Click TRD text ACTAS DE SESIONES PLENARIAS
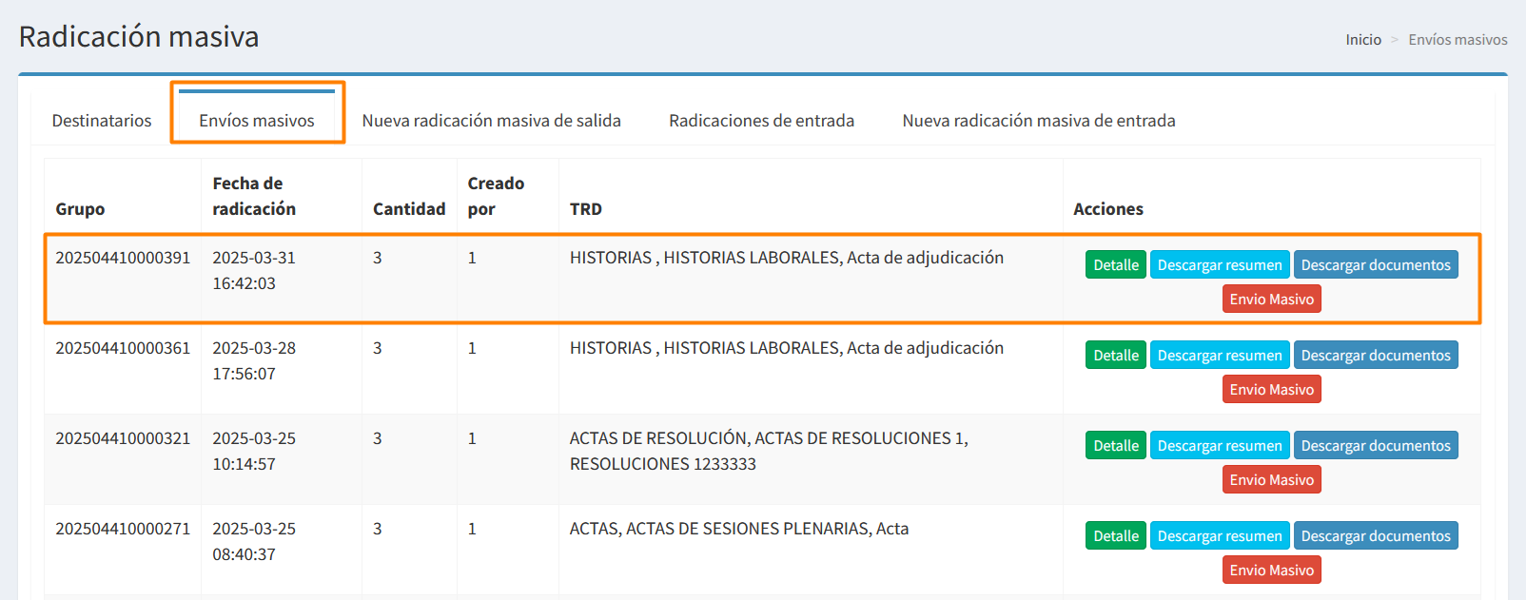1526x600 pixels. [x=739, y=529]
